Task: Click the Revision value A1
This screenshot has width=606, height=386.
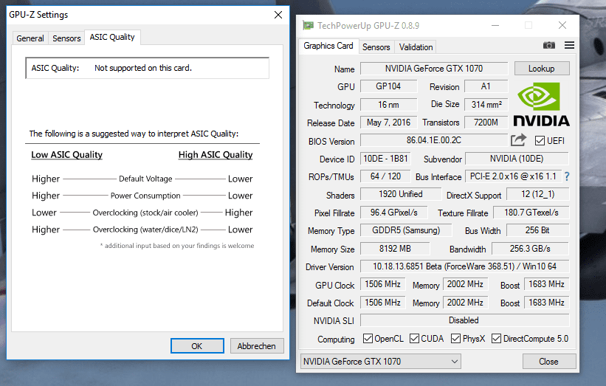Action: point(486,86)
